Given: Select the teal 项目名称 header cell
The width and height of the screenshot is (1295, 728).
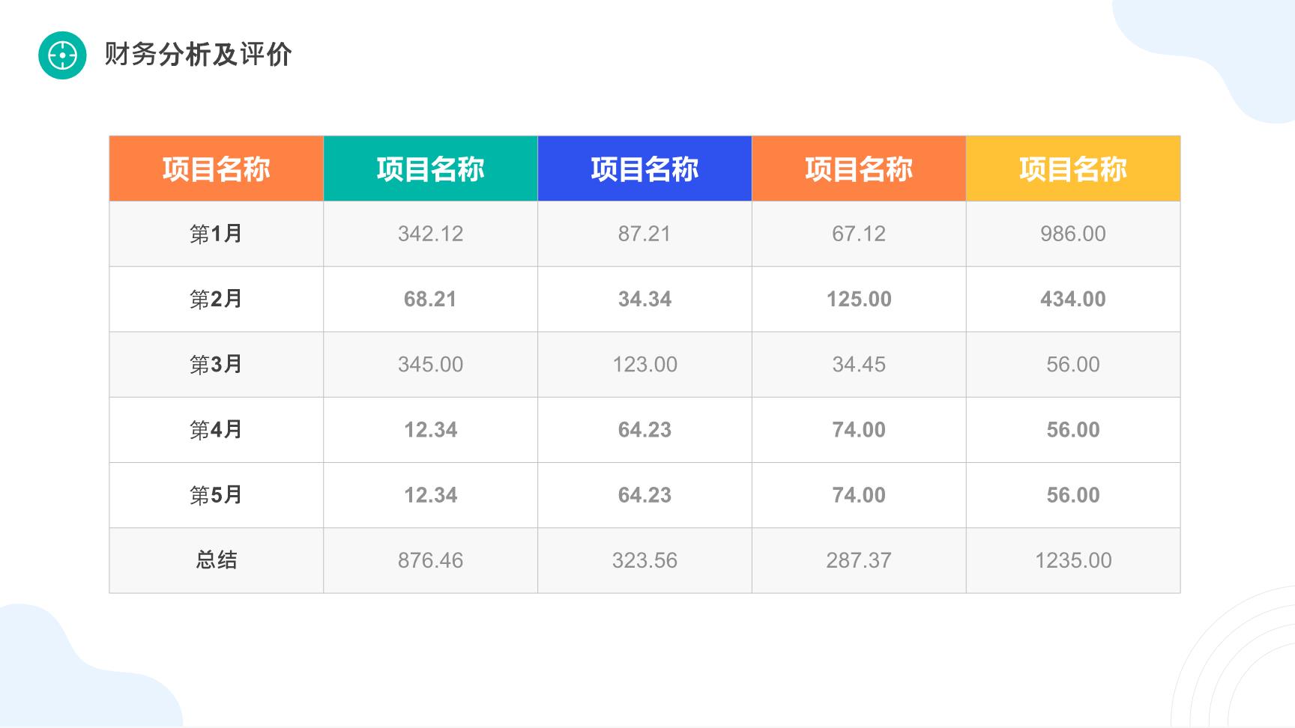Looking at the screenshot, I should (x=431, y=169).
